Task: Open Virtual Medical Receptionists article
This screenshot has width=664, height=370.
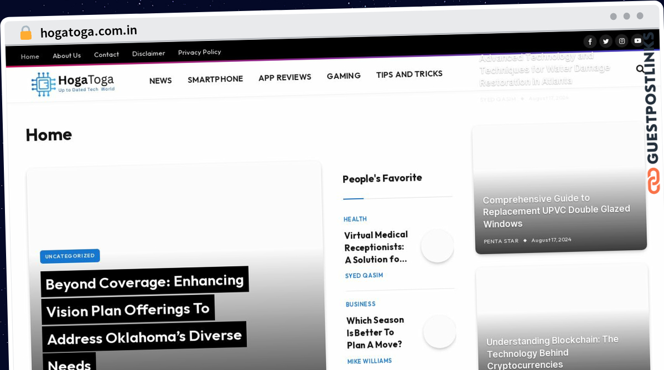Action: 376,247
